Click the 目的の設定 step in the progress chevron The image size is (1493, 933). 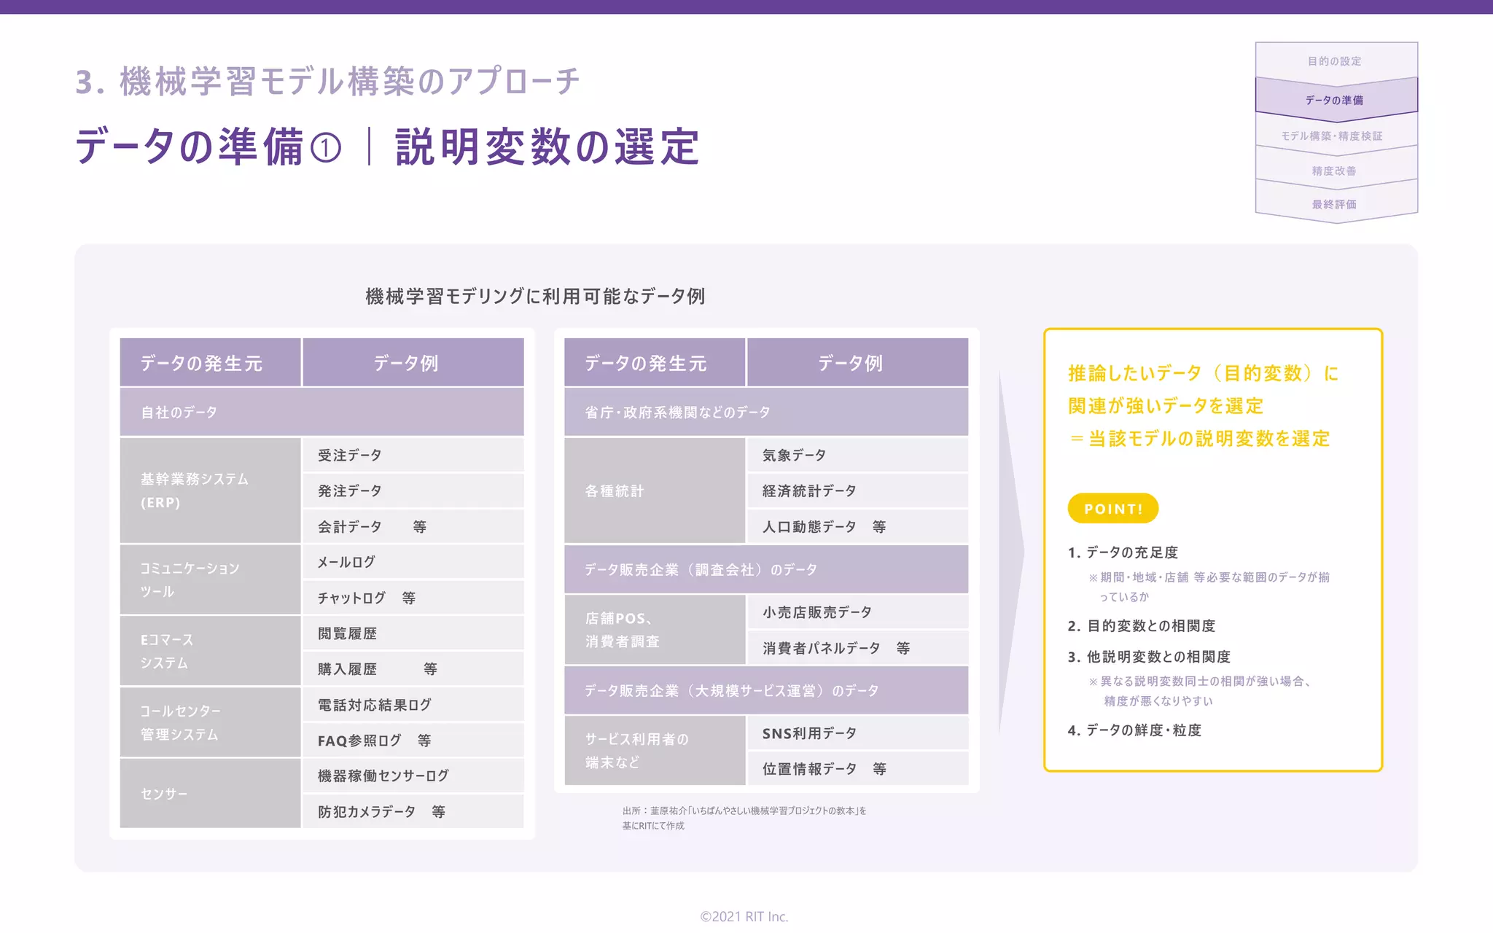[1336, 61]
